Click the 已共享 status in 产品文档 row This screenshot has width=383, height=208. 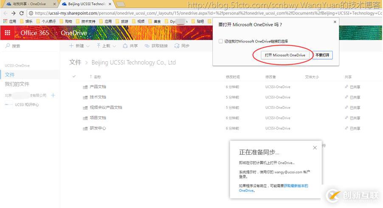[x=352, y=87]
